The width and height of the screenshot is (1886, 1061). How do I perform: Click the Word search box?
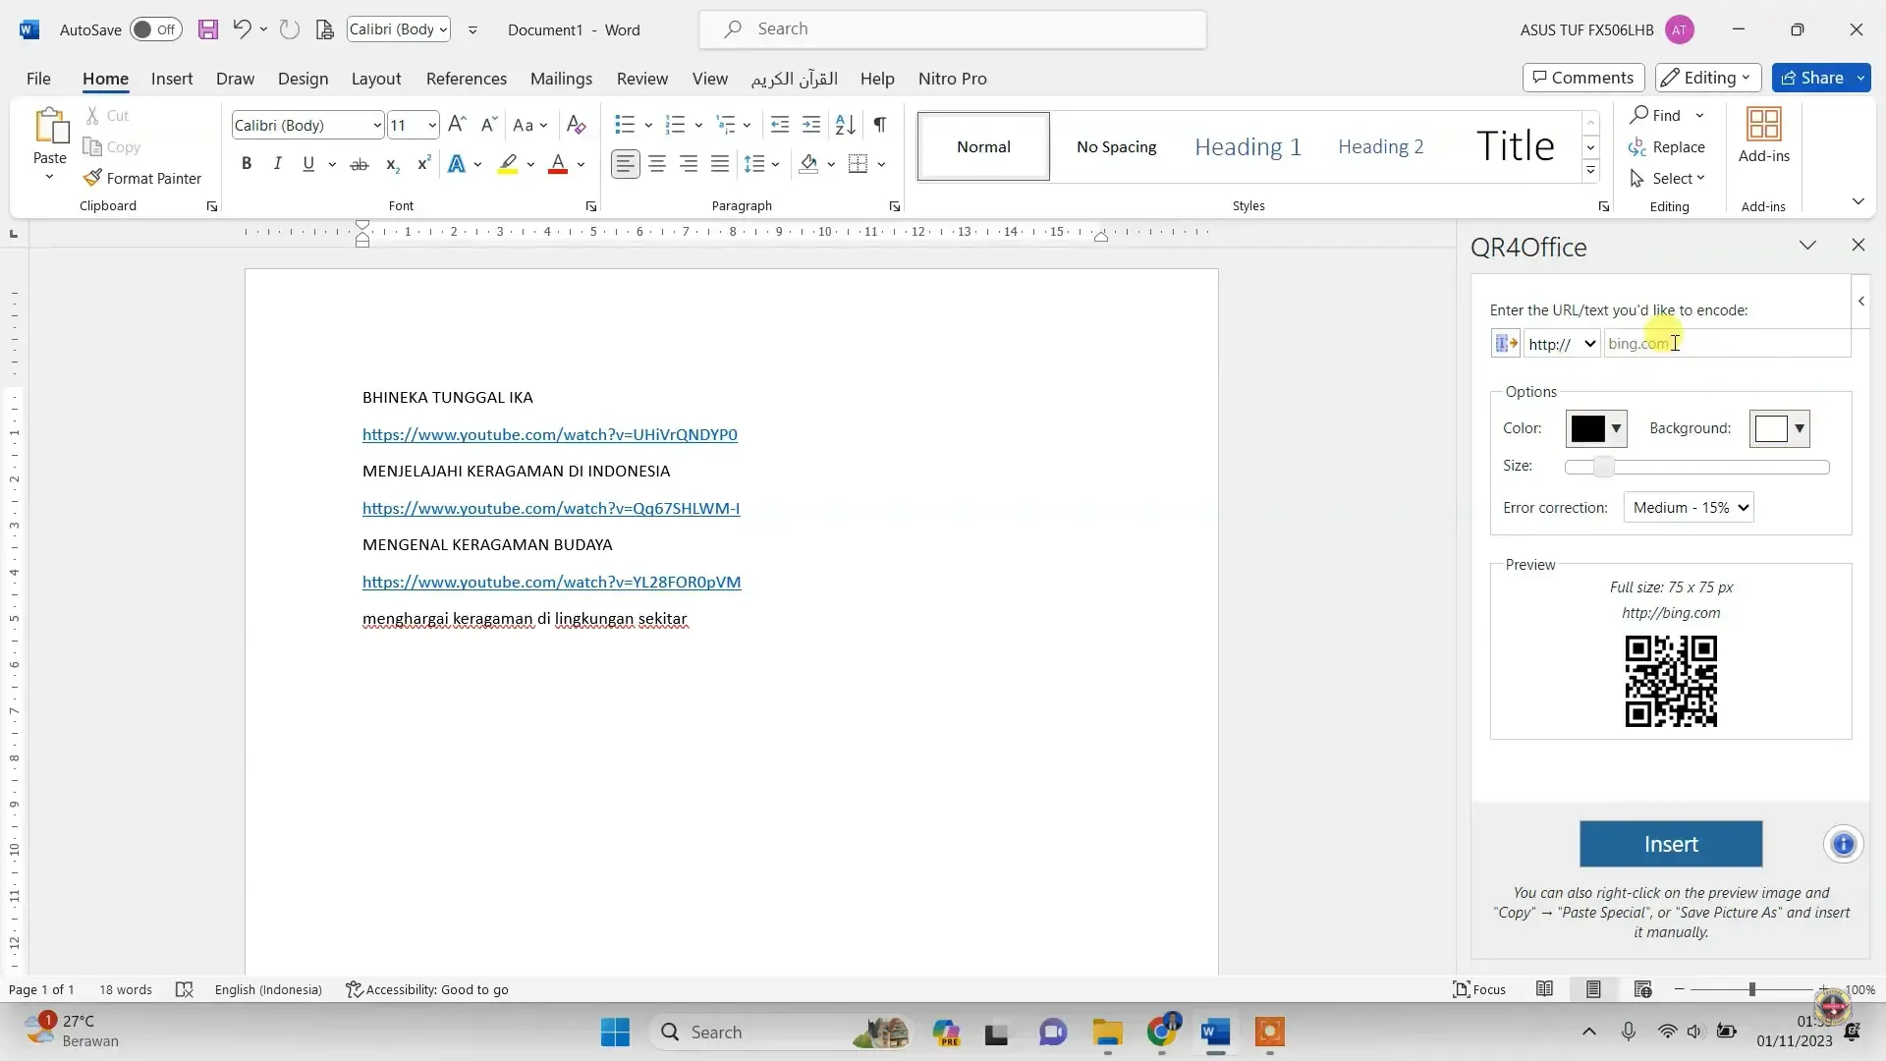953,29
